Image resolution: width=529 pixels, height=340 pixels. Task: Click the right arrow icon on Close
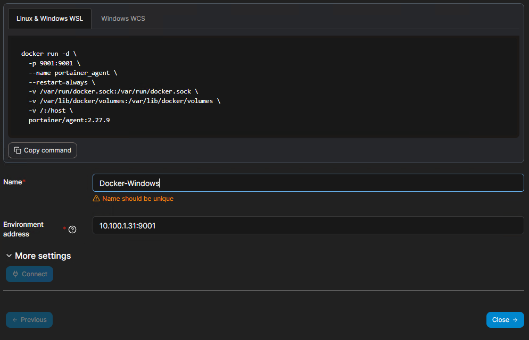pyautogui.click(x=515, y=320)
